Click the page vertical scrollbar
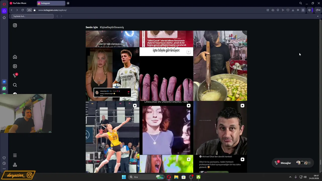The image size is (322, 181). click(320, 96)
